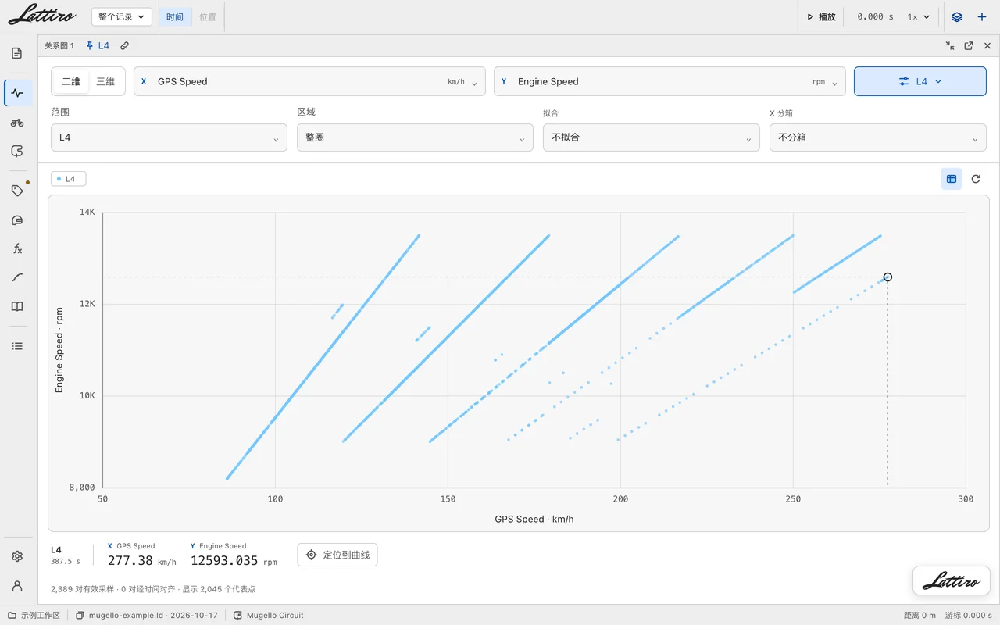Open the 拟合 dropdown showing 不拟合
Screen dimensions: 1000x625
[652, 137]
